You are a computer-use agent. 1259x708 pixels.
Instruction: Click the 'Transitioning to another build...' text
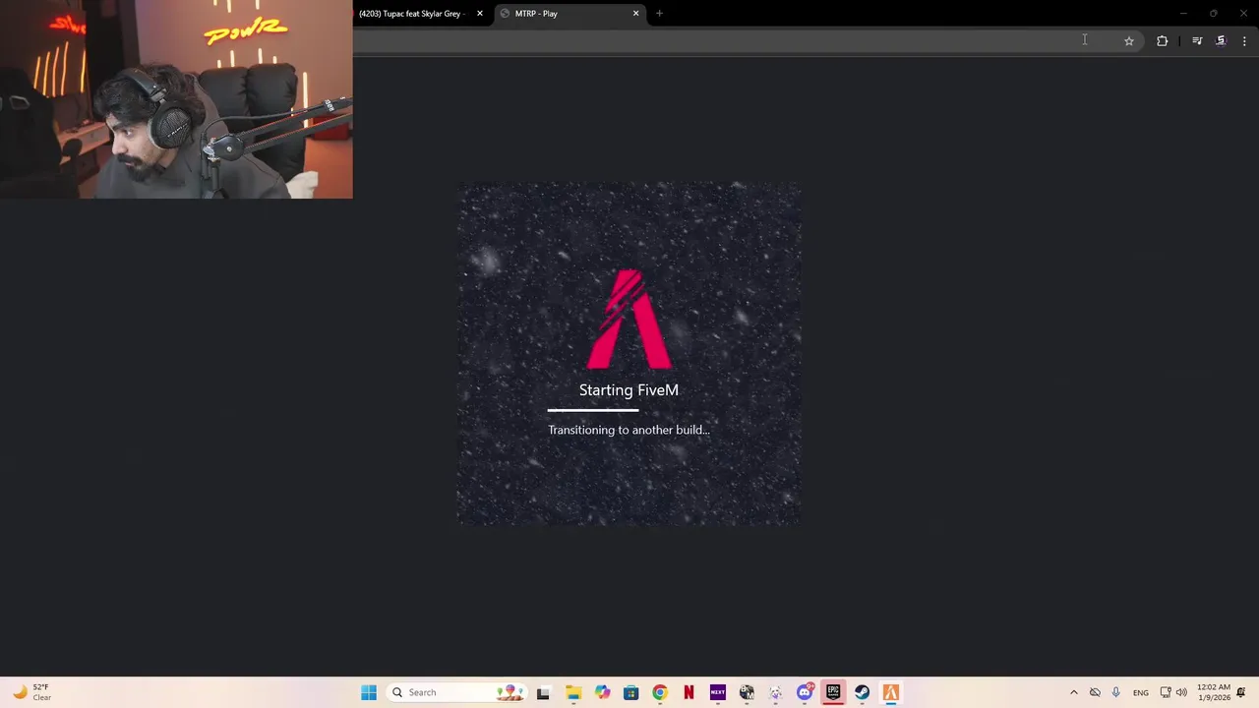629,430
